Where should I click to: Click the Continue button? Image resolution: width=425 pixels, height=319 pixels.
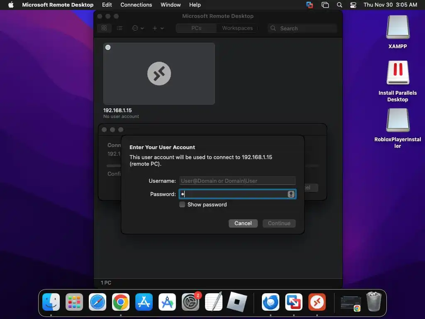click(279, 223)
